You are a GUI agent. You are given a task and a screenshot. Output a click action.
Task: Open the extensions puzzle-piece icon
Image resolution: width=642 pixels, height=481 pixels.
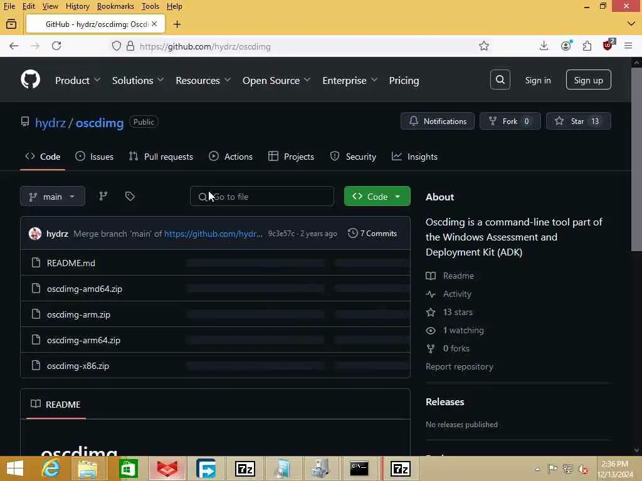click(x=587, y=46)
